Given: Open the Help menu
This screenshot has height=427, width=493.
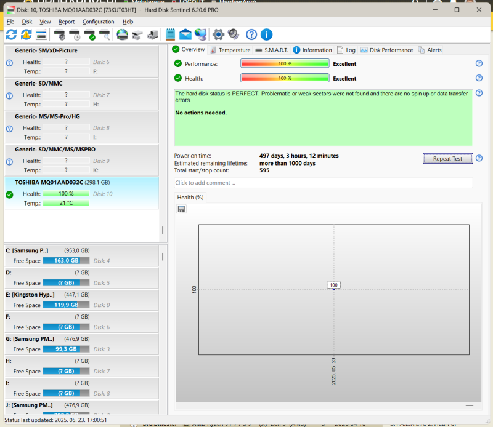Looking at the screenshot, I should [x=128, y=22].
